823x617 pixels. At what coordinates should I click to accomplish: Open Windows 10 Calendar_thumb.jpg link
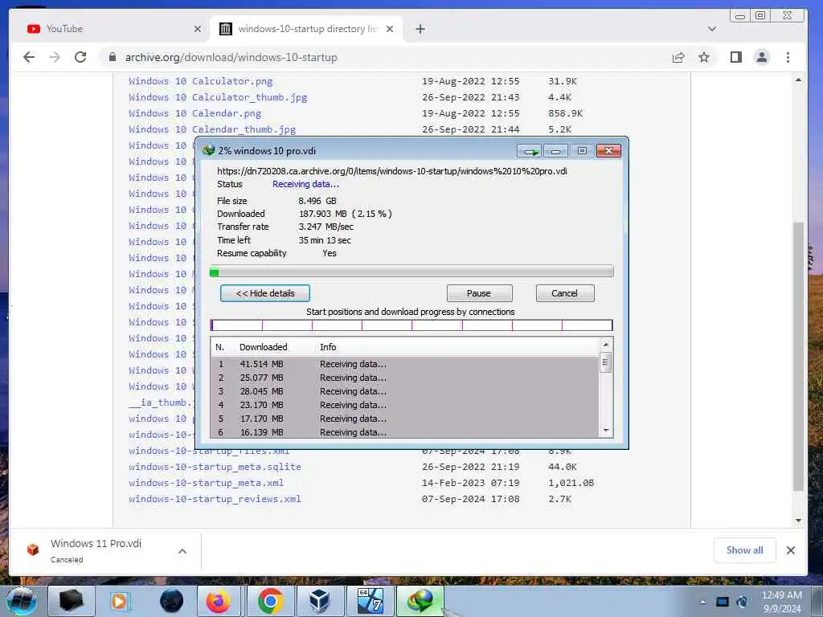tap(212, 129)
